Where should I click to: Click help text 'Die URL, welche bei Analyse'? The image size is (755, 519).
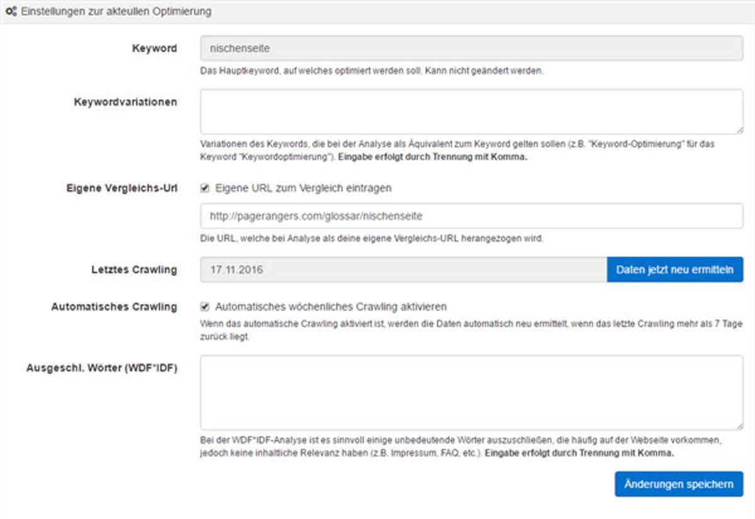[x=254, y=239]
